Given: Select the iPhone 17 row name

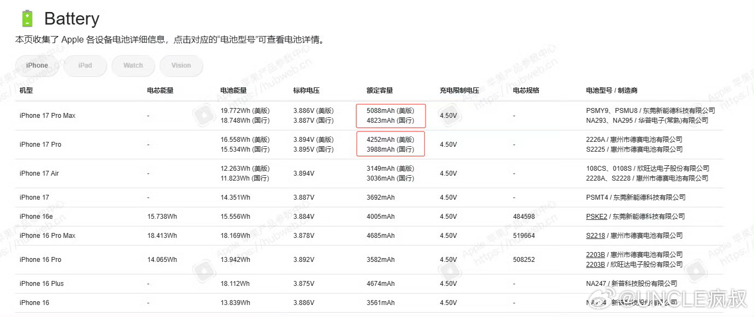Looking at the screenshot, I should 34,198.
